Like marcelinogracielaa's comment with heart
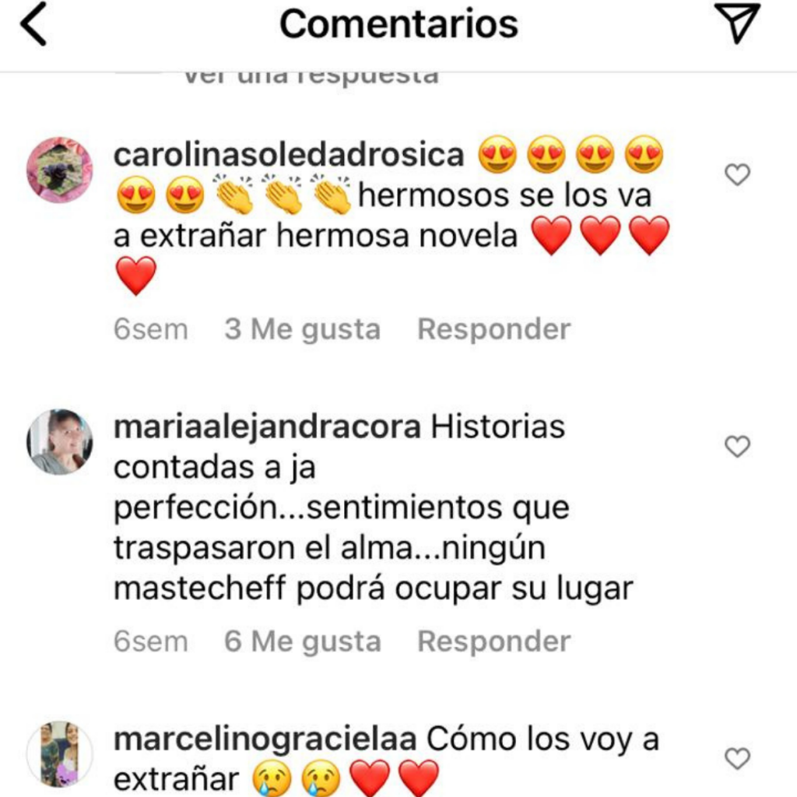The height and width of the screenshot is (797, 797). click(x=737, y=758)
